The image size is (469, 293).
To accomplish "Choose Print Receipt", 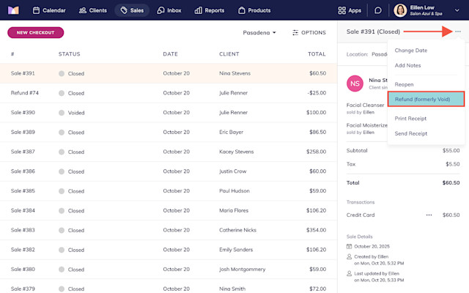I will pos(410,119).
